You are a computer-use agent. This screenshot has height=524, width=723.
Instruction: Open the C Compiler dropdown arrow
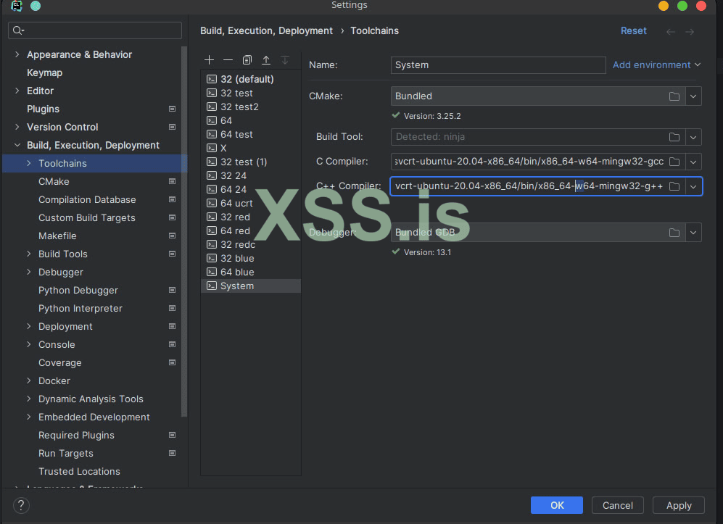(693, 162)
